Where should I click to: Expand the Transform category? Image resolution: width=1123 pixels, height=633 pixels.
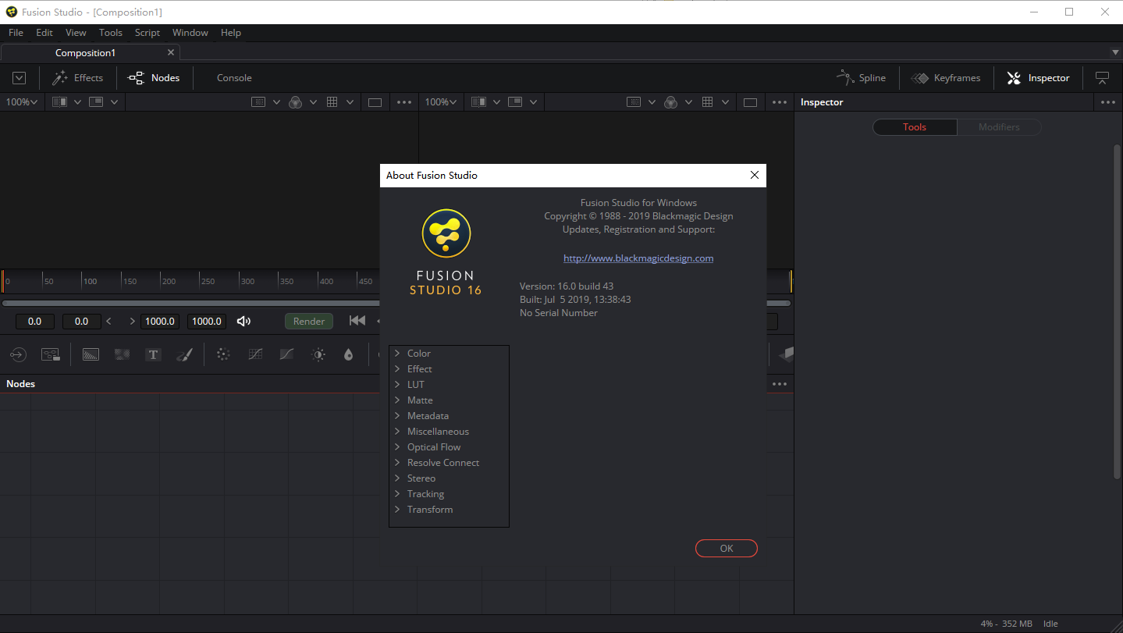click(x=397, y=510)
